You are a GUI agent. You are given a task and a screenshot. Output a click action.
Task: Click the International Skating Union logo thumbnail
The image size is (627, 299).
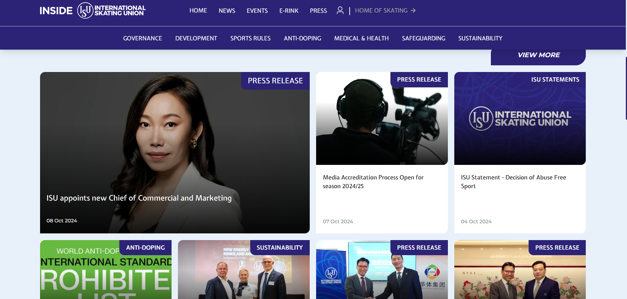(x=520, y=118)
